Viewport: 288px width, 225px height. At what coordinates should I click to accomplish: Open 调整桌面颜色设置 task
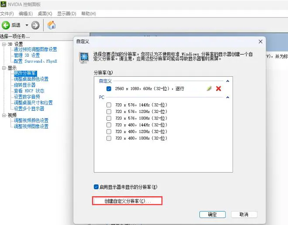(x=31, y=79)
